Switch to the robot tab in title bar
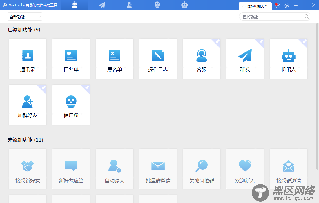 (x=184, y=5)
